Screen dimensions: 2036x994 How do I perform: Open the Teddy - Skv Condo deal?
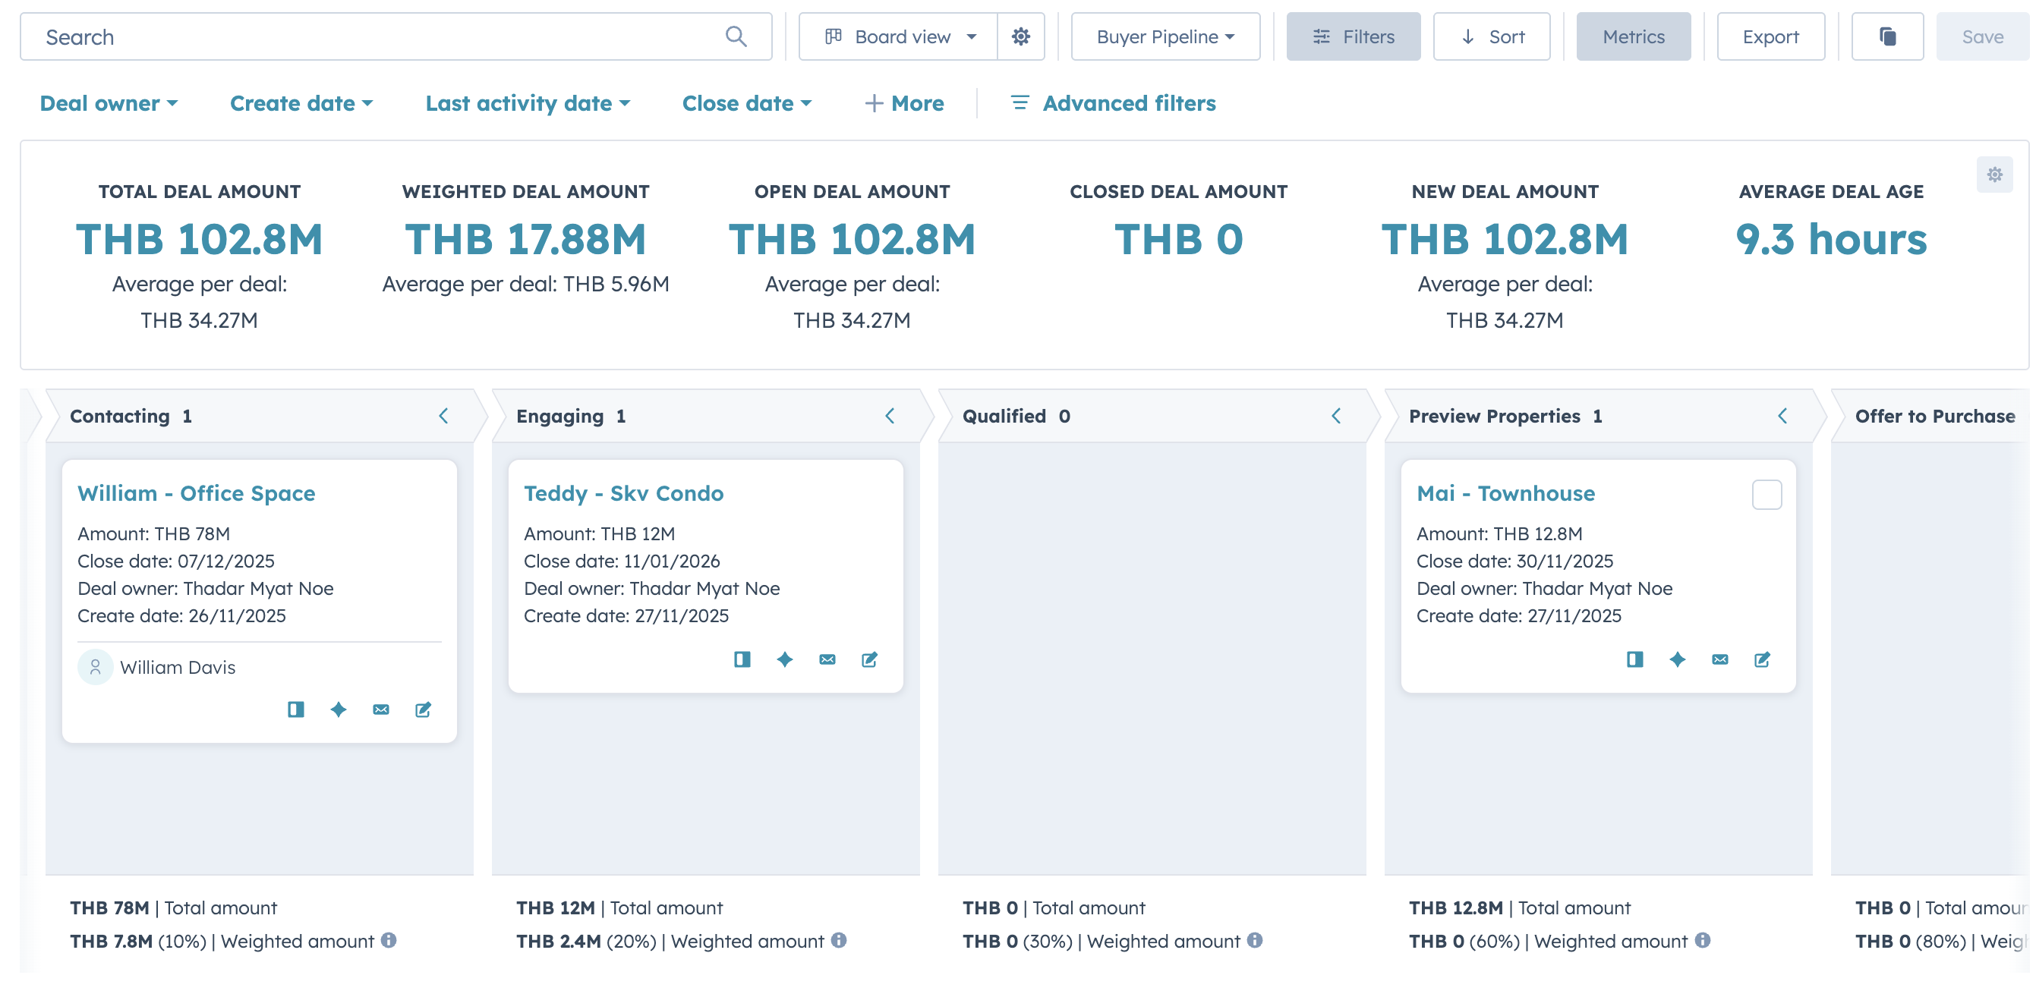(623, 492)
